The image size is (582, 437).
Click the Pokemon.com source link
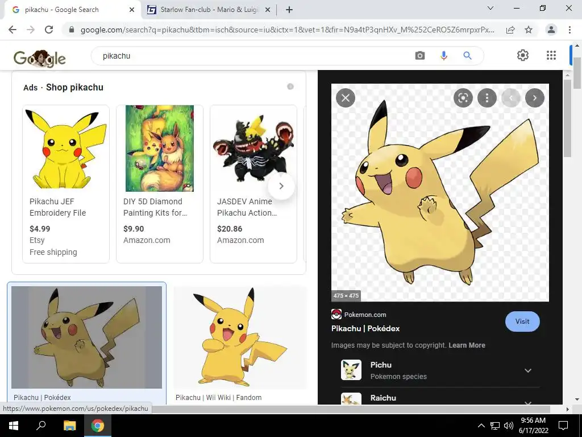(x=365, y=315)
